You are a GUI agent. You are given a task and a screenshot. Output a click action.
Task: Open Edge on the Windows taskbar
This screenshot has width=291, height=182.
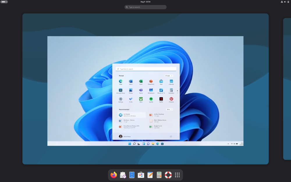[x=157, y=144]
